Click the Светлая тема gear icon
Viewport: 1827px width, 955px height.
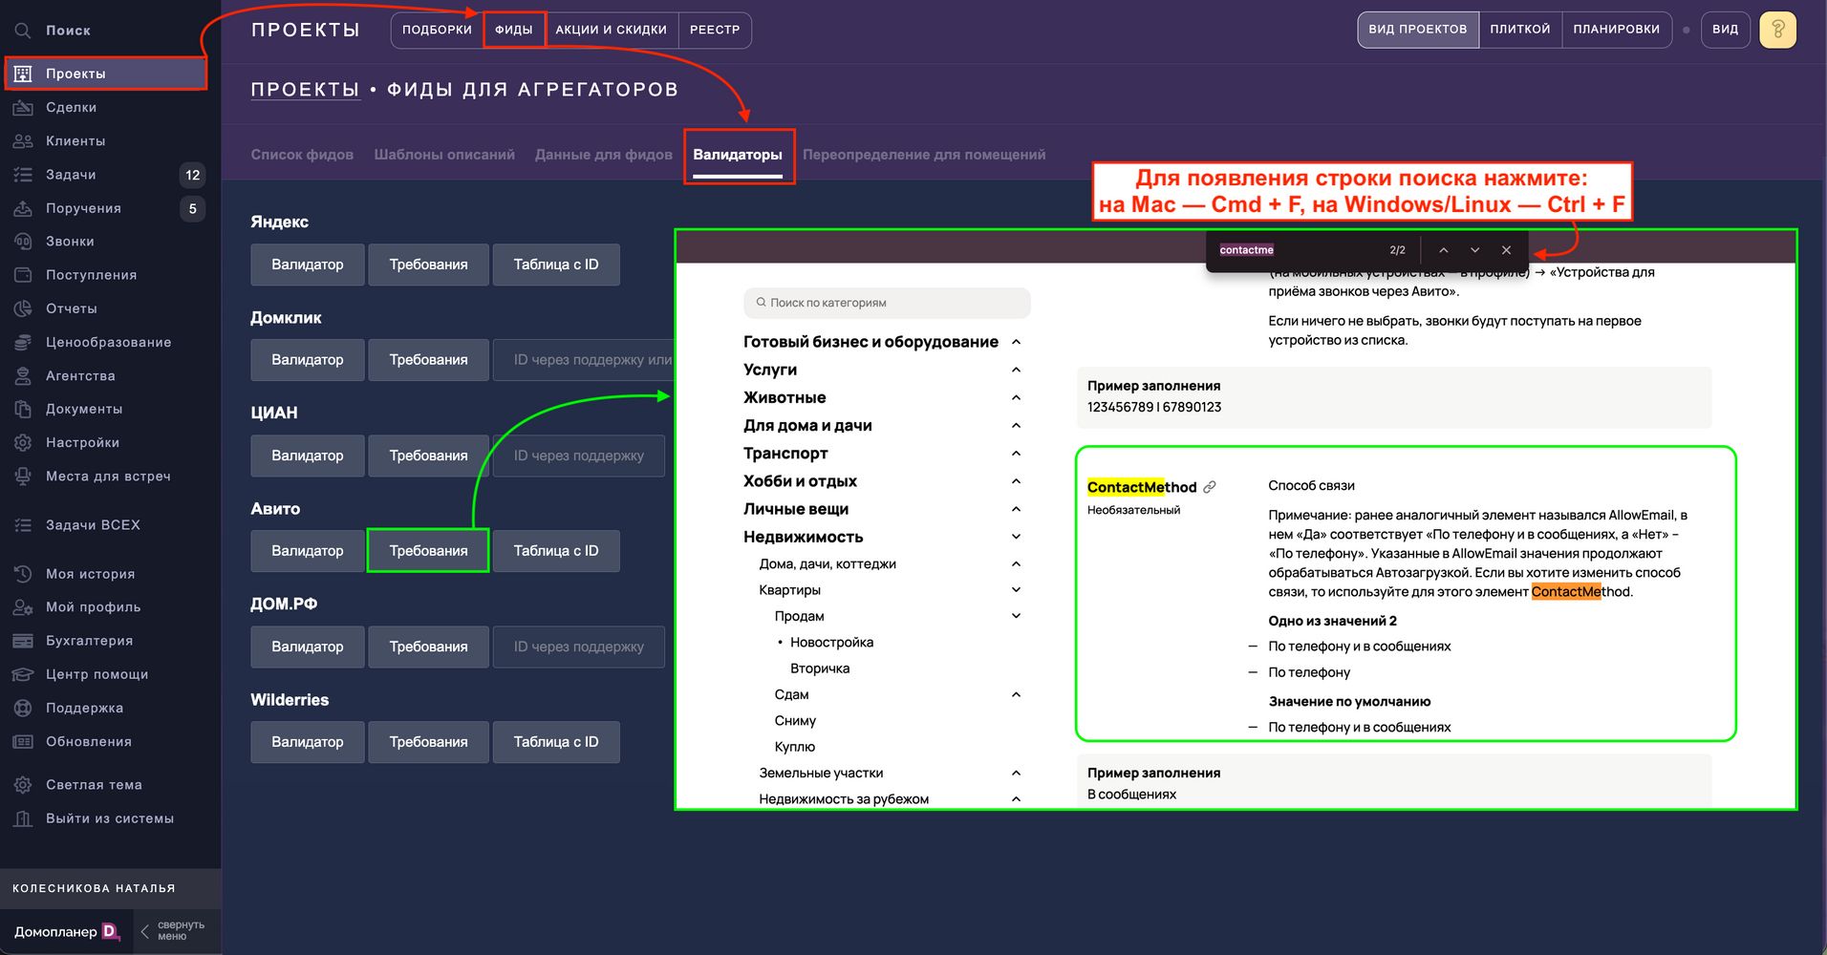pos(23,785)
